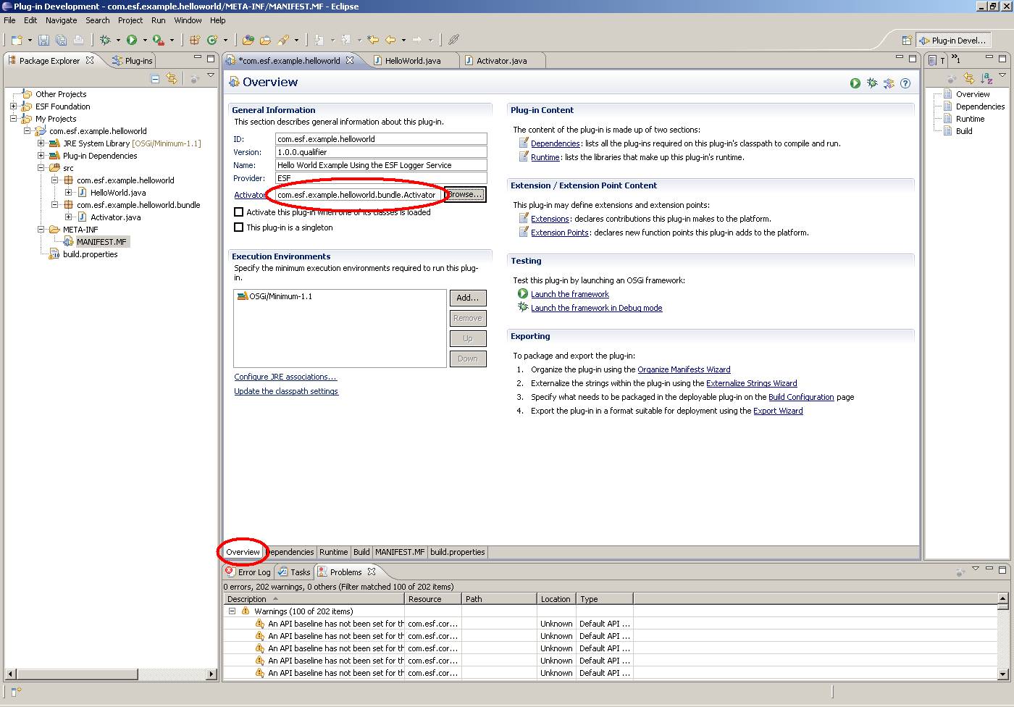The height and width of the screenshot is (707, 1014).
Task: Switch to the MANIFEST.MF page tab
Action: point(400,552)
